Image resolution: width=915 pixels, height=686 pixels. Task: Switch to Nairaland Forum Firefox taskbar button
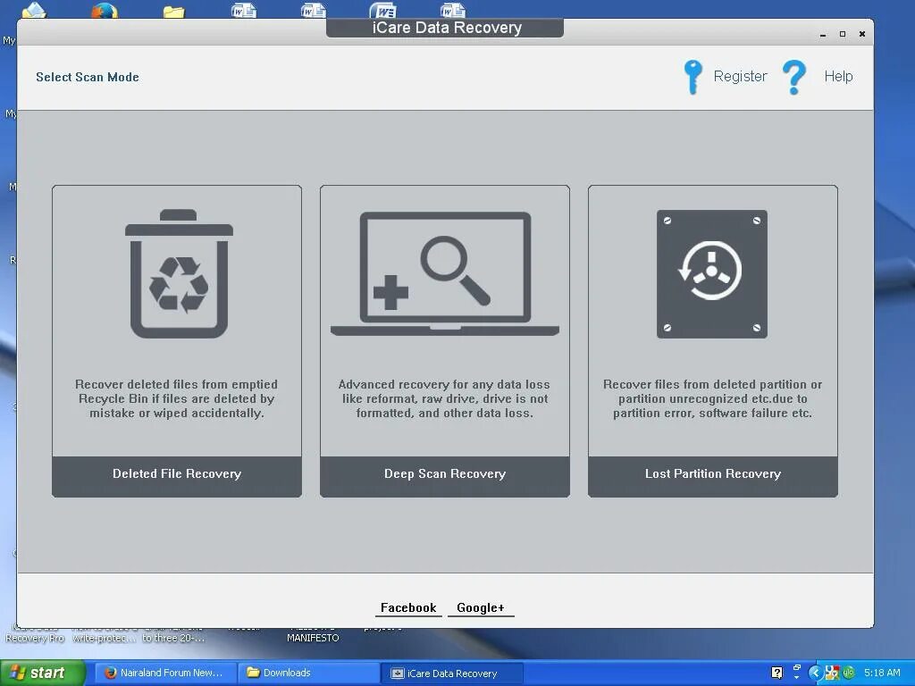click(x=165, y=673)
